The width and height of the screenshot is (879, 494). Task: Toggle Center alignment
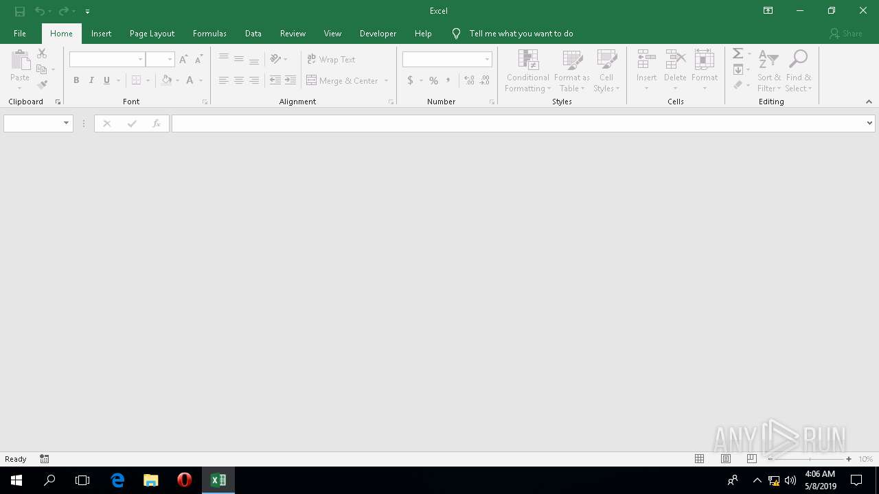click(239, 80)
